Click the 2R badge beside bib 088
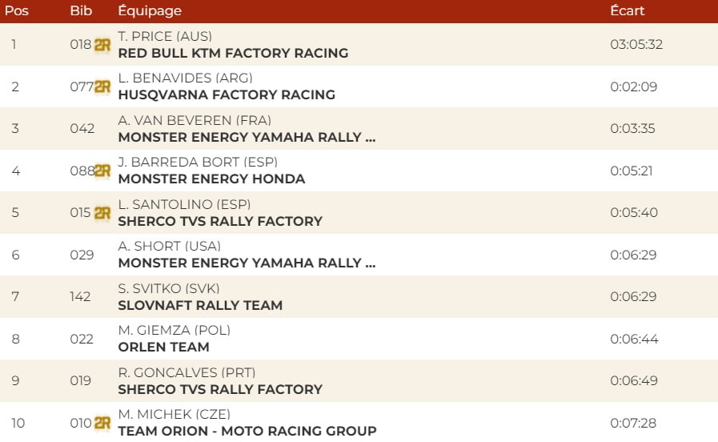The width and height of the screenshot is (718, 442). 102,171
